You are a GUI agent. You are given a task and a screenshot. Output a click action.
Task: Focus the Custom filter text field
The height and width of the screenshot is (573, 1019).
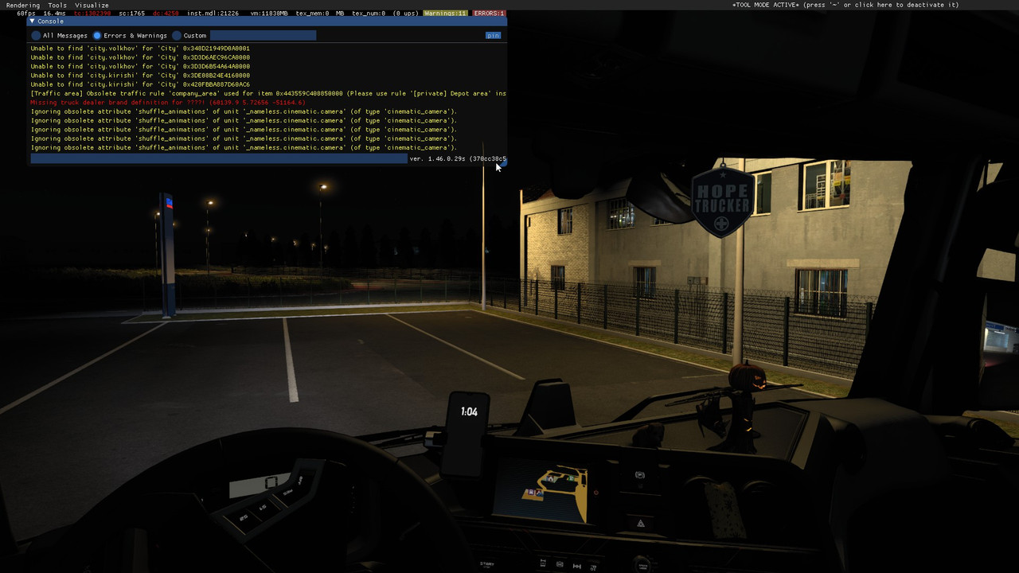[263, 36]
